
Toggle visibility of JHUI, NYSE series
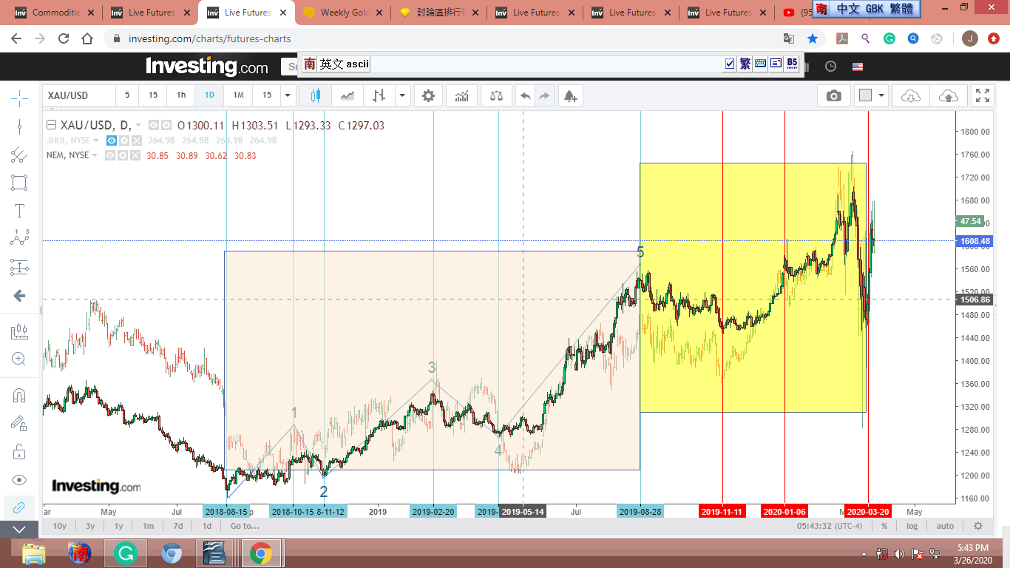(112, 141)
